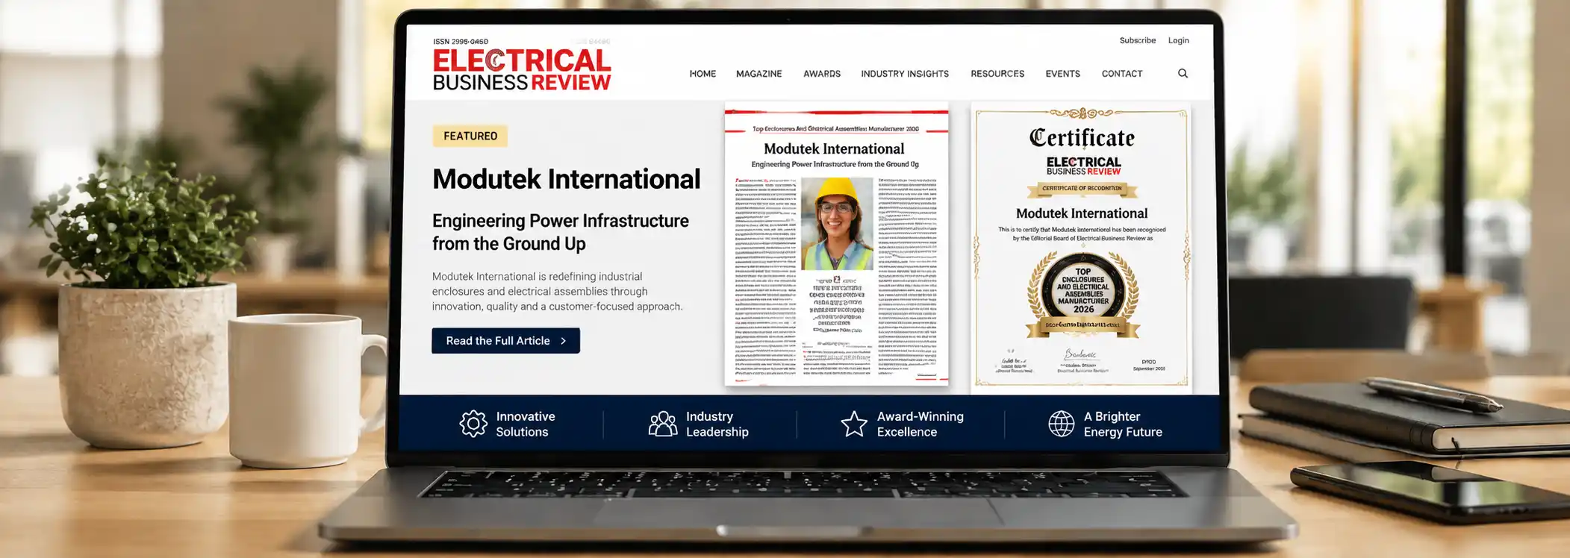Click the Modutek International headline
Screen dimensions: 1570x558
click(x=567, y=179)
